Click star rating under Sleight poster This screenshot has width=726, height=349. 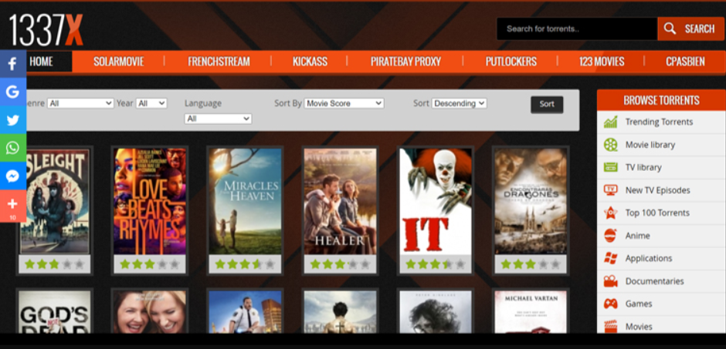click(55, 264)
